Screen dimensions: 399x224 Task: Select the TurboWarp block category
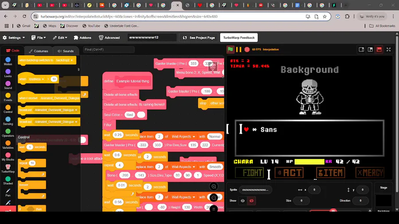pyautogui.click(x=8, y=169)
